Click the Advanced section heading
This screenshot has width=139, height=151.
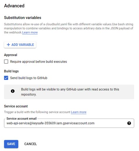[x=14, y=6]
